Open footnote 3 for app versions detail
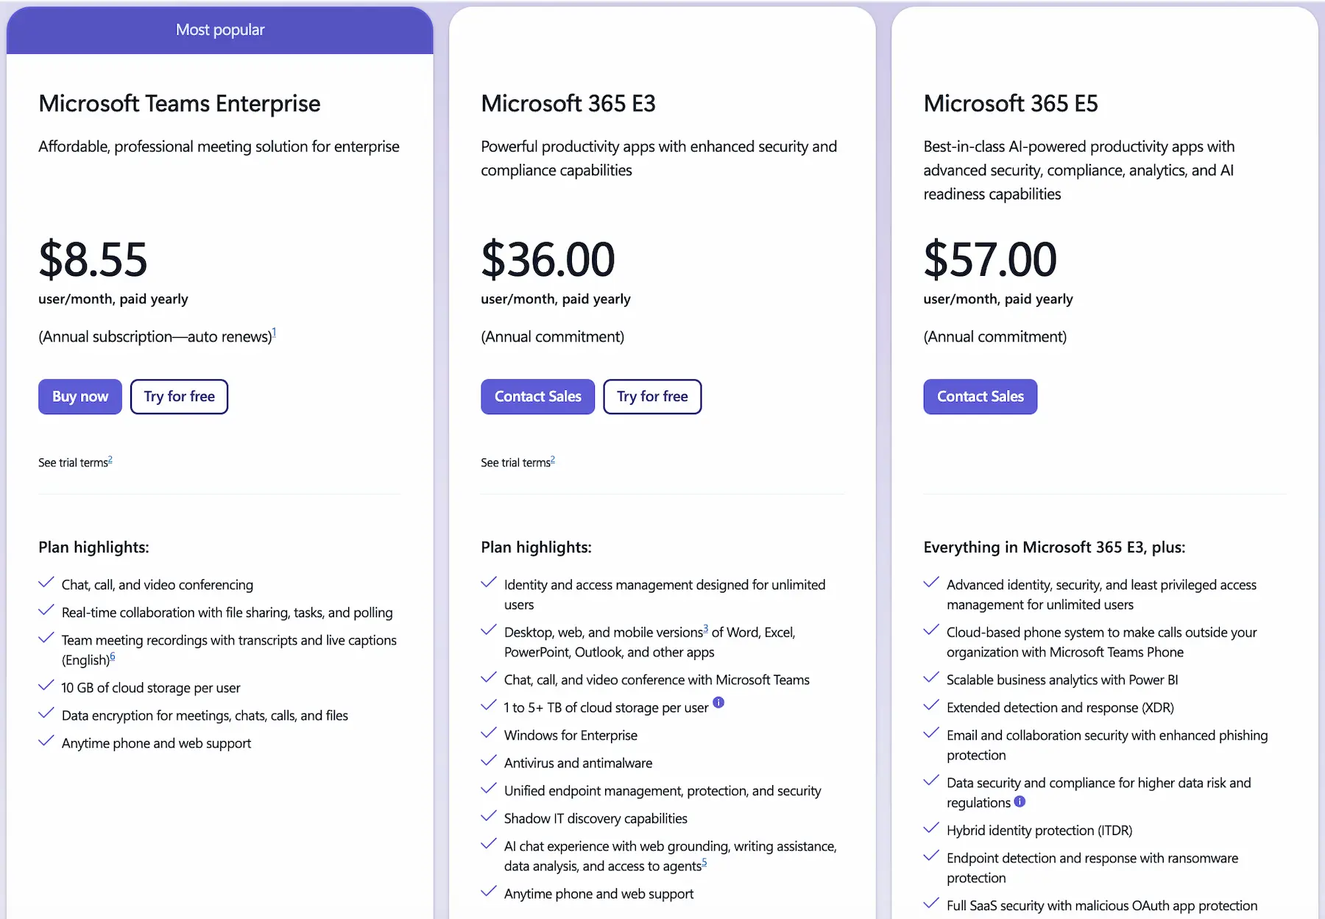1325x919 pixels. tap(705, 627)
